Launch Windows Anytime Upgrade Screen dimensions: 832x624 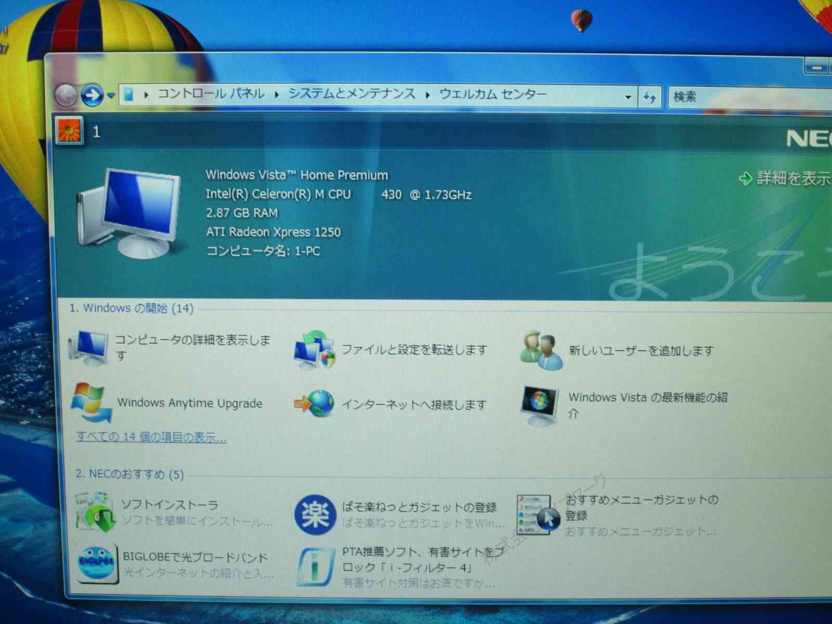(190, 403)
